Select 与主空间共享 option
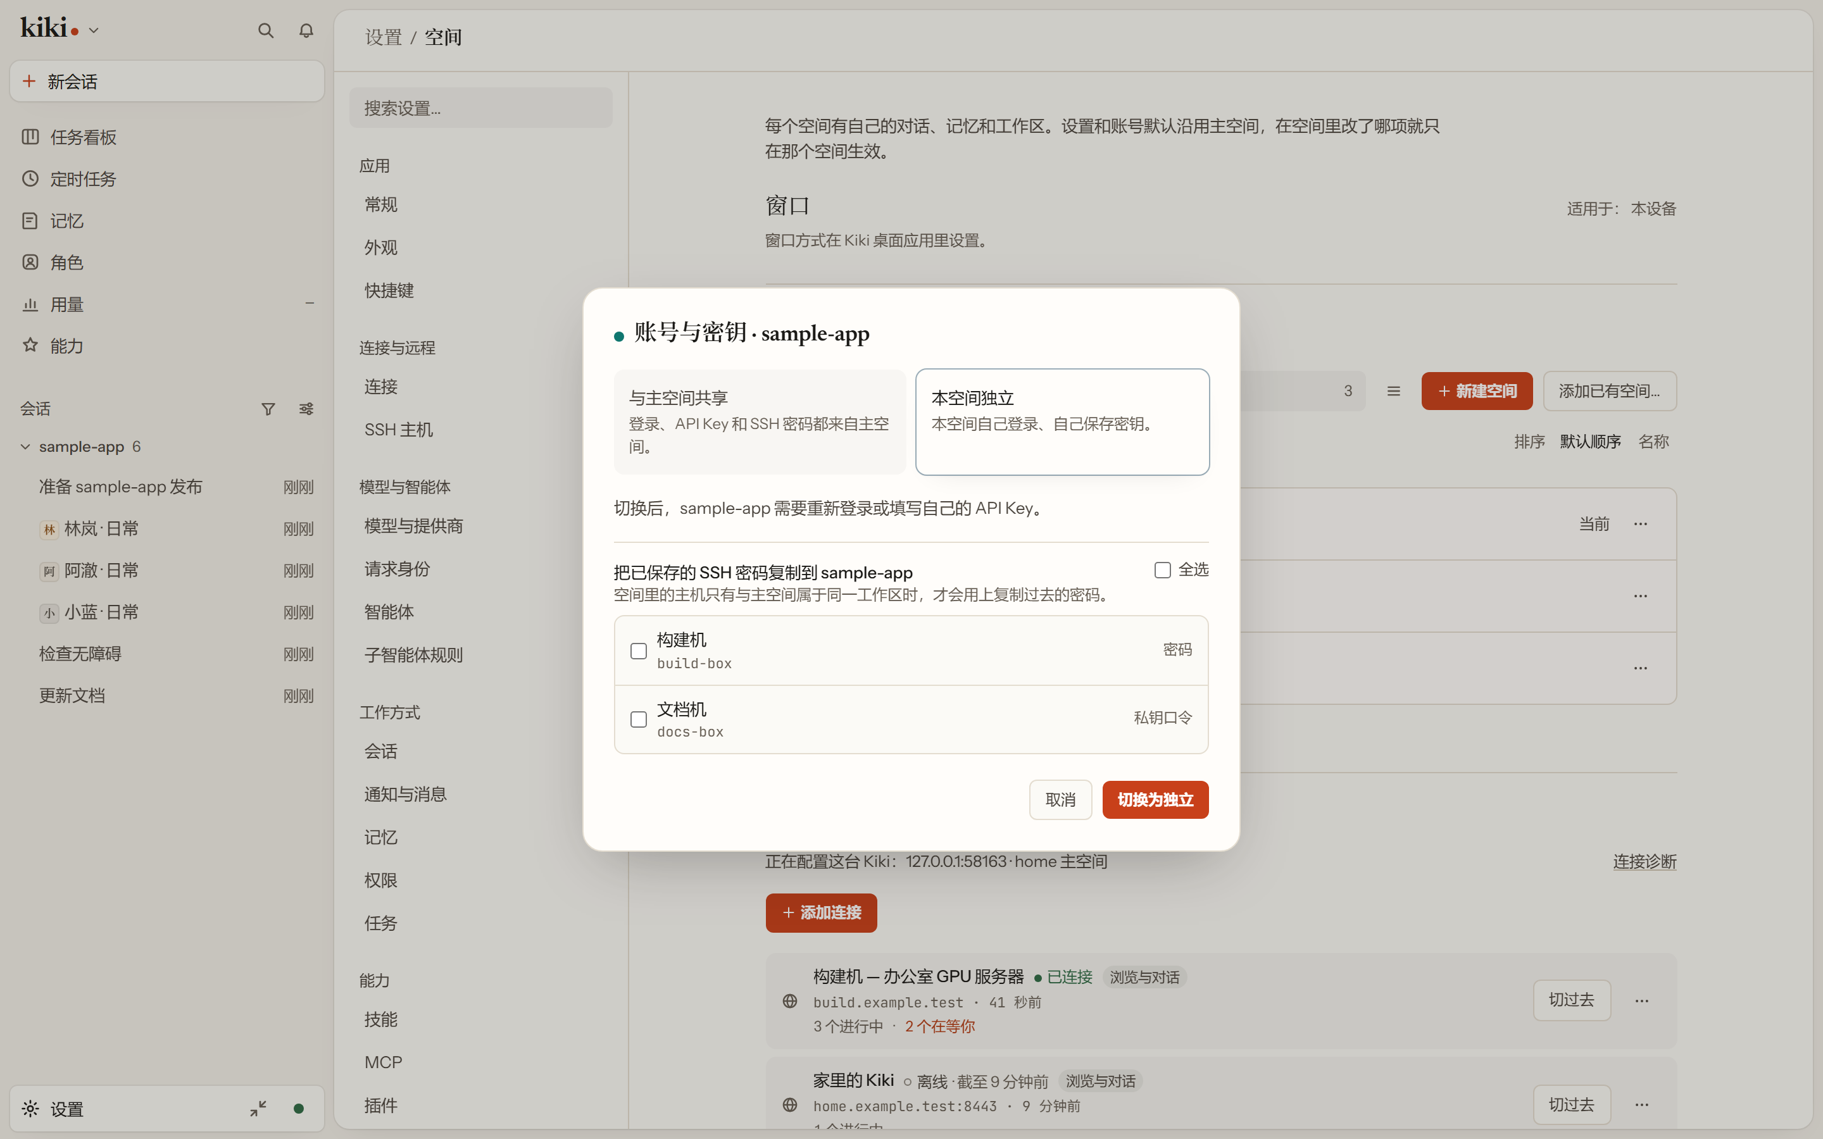1823x1139 pixels. click(x=760, y=422)
